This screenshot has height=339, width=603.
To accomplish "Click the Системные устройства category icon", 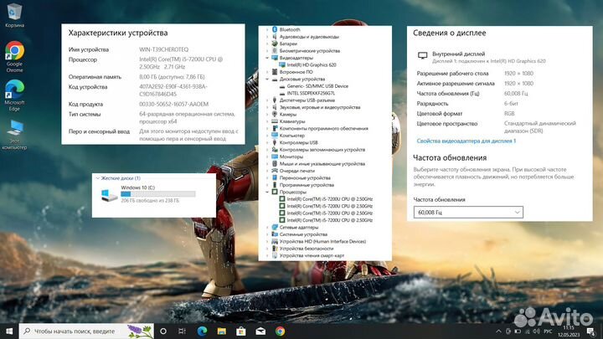I will point(275,234).
